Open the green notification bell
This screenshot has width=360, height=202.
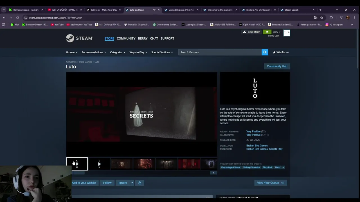(267, 32)
